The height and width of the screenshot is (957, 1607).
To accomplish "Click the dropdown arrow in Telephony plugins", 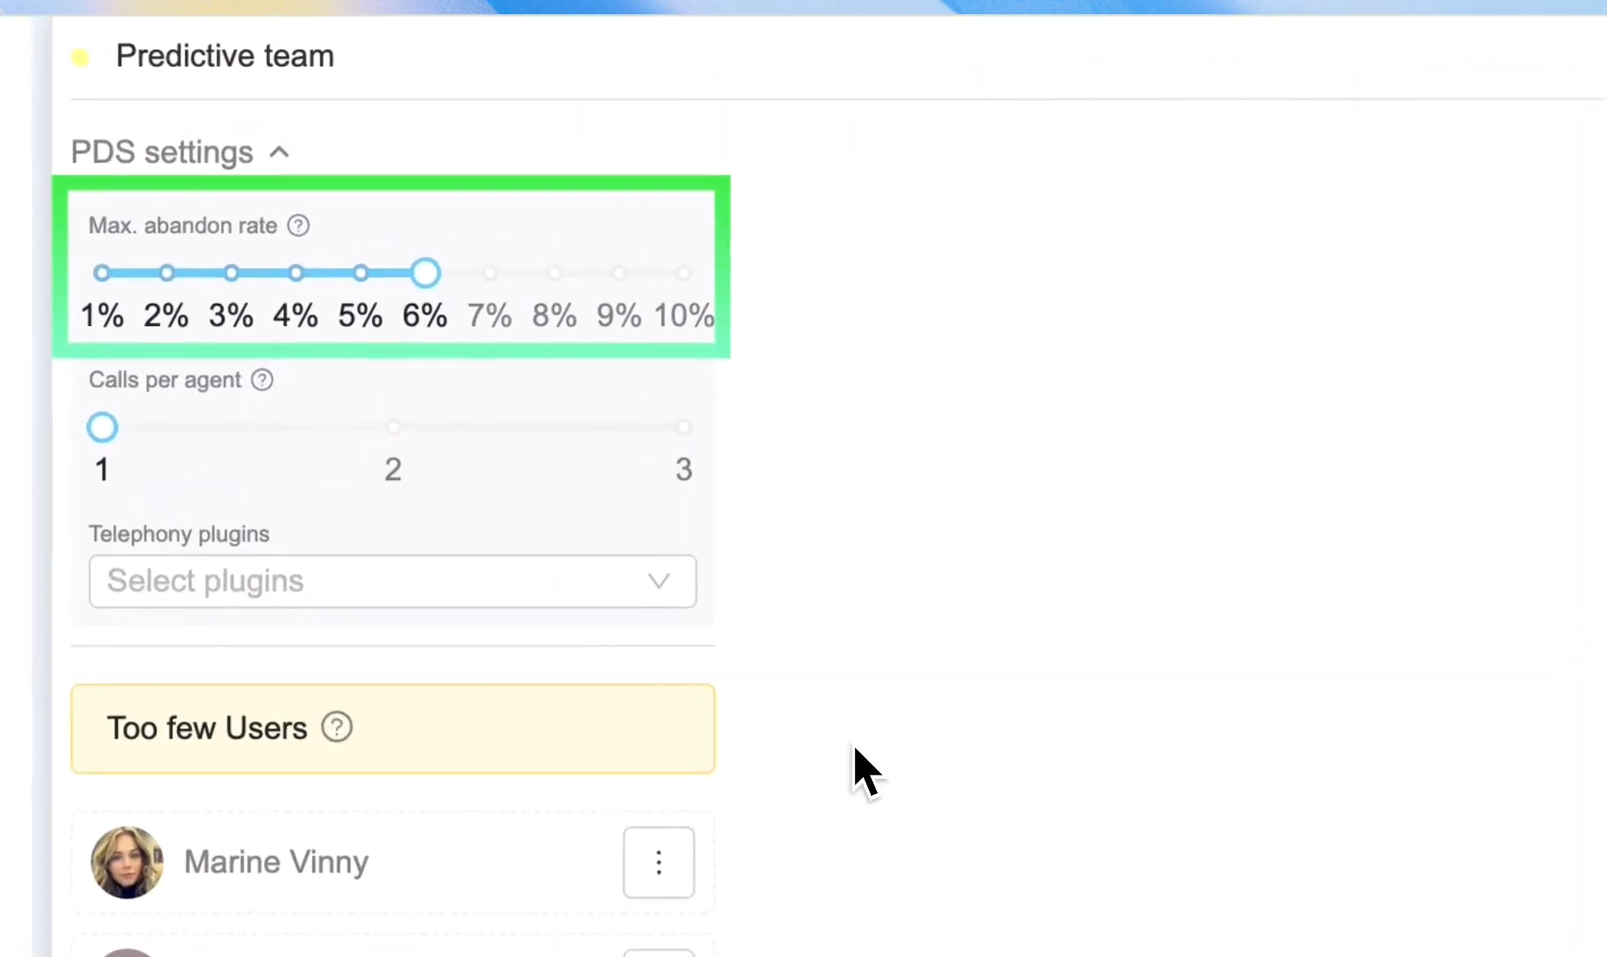I will (x=658, y=581).
